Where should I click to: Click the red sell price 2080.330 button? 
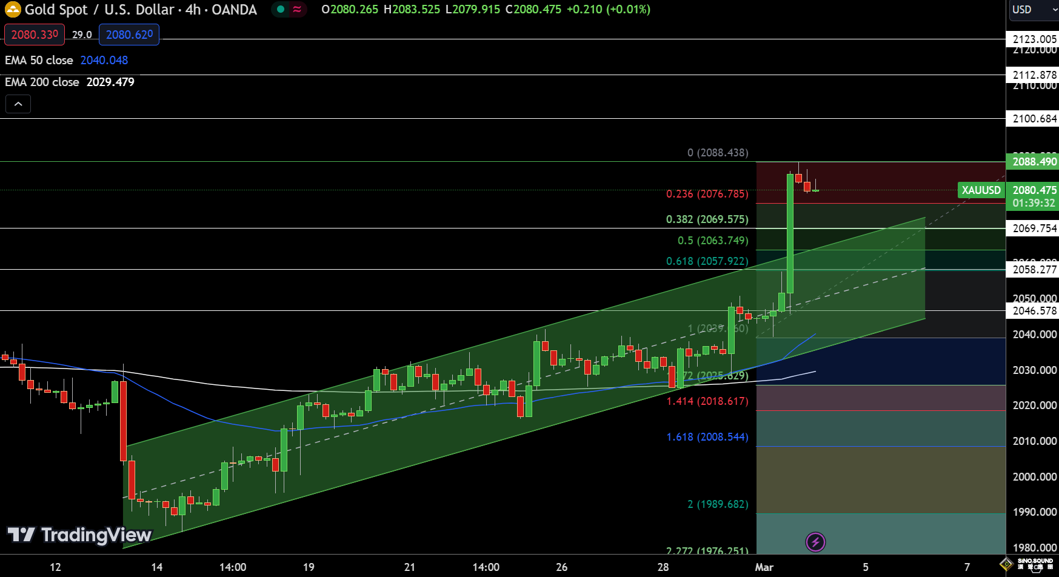[x=35, y=35]
